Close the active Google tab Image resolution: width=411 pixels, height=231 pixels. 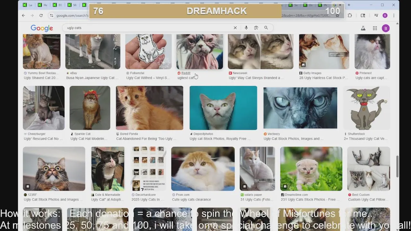pyautogui.click(x=340, y=5)
